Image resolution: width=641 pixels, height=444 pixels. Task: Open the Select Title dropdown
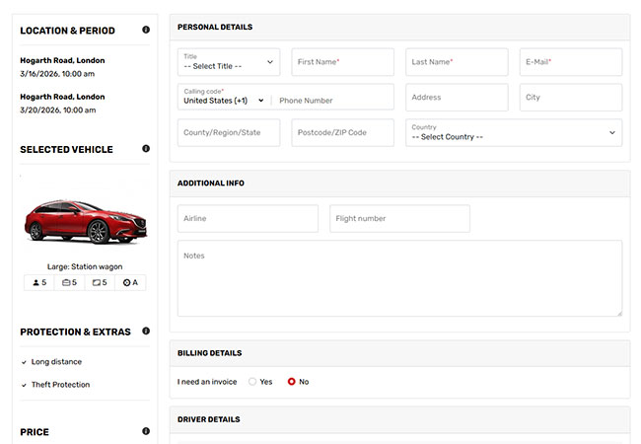(x=229, y=62)
